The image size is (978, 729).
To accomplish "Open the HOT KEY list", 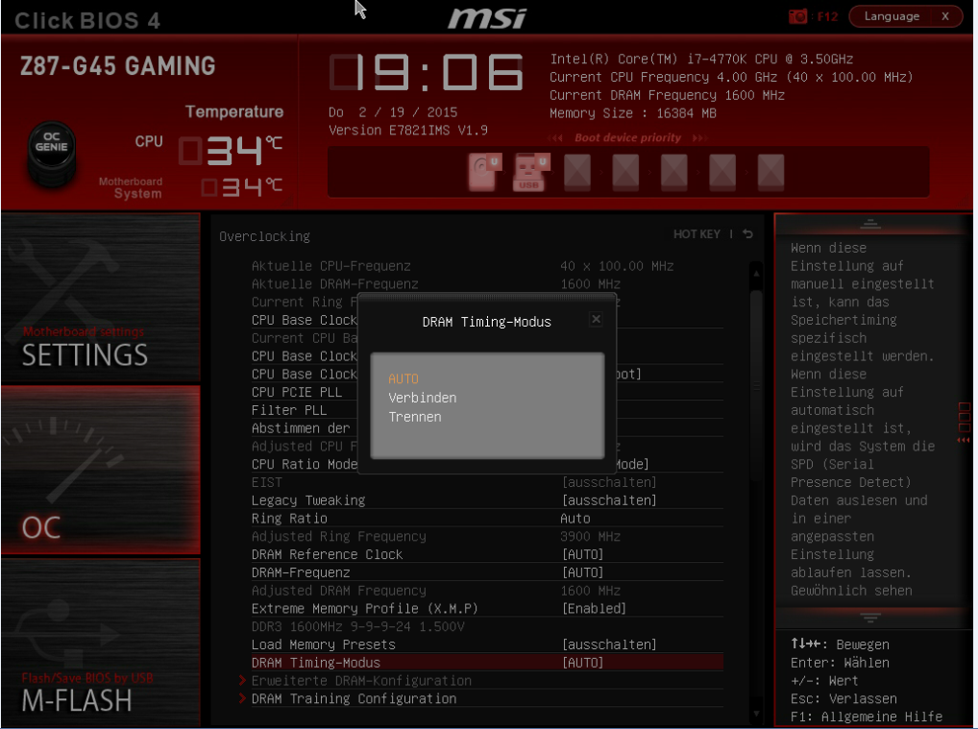I will click(697, 233).
